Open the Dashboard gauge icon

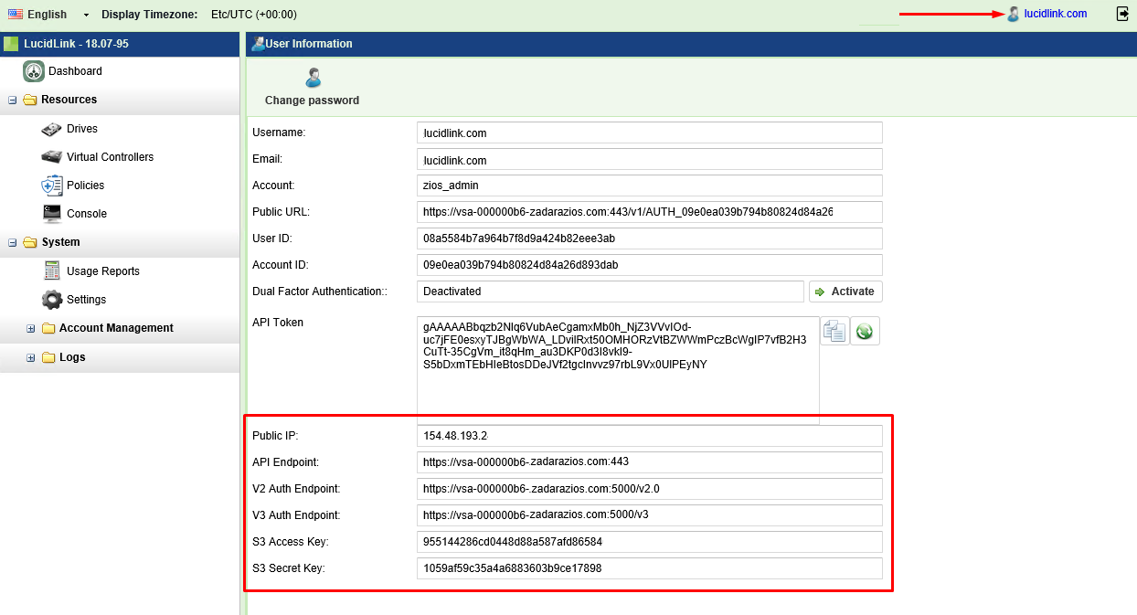point(34,71)
